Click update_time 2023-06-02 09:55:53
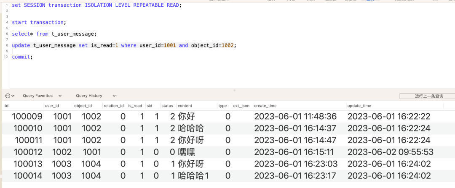Viewport: 455px width, 188px height. point(391,152)
